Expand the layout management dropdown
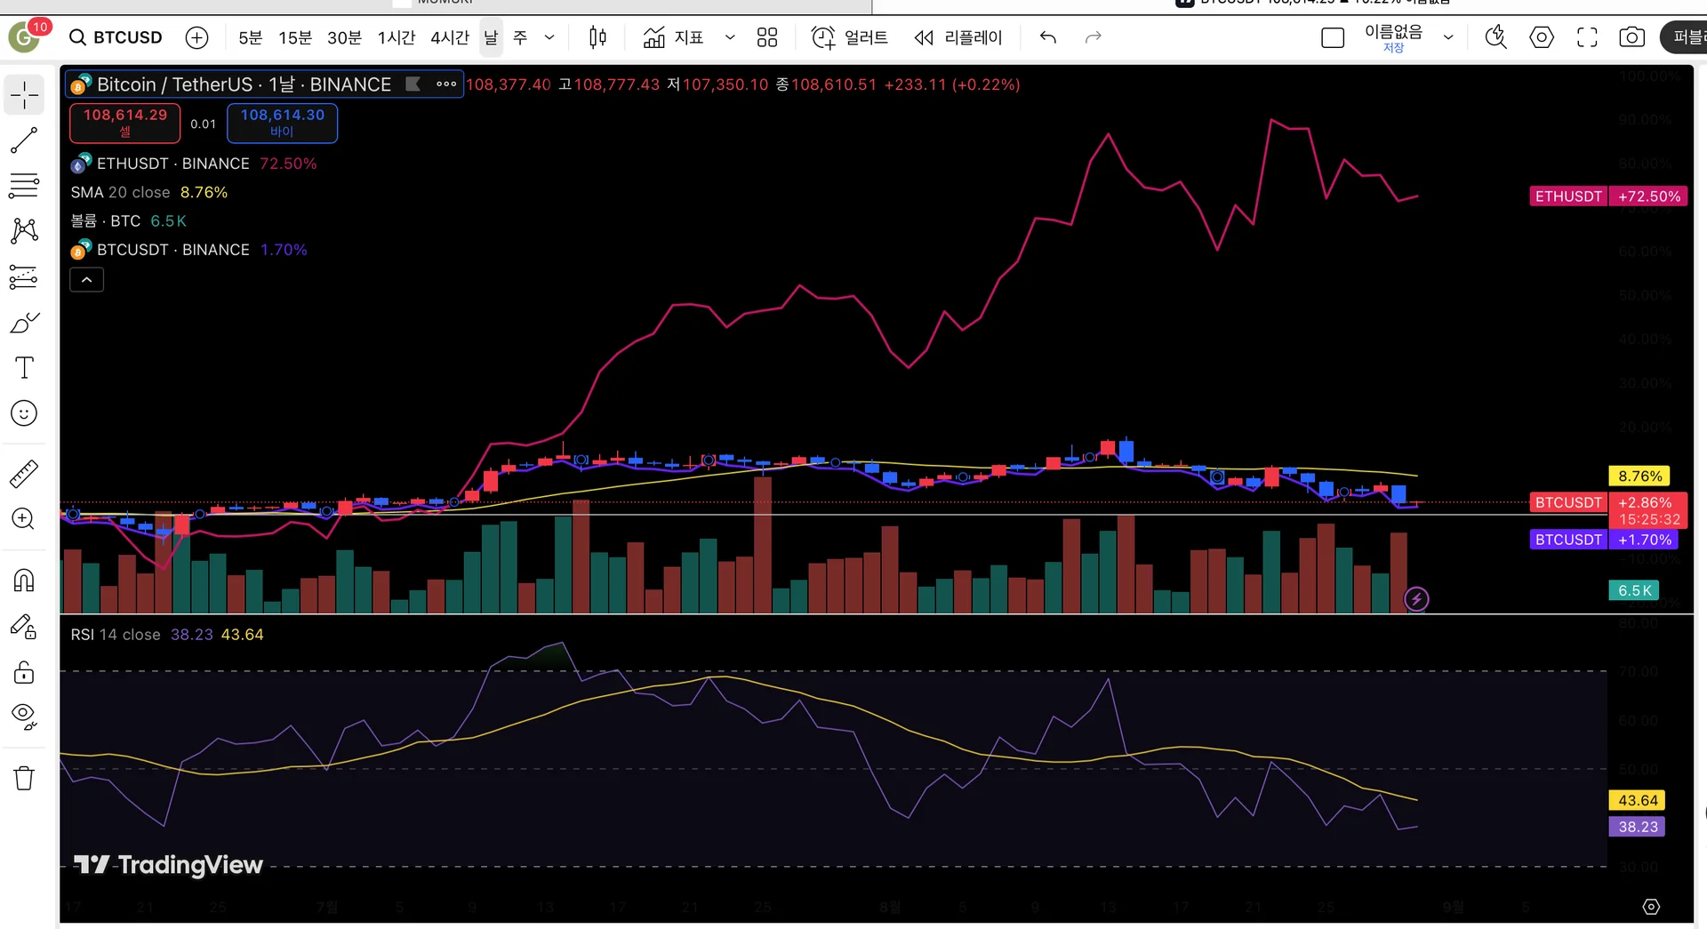 tap(1448, 37)
